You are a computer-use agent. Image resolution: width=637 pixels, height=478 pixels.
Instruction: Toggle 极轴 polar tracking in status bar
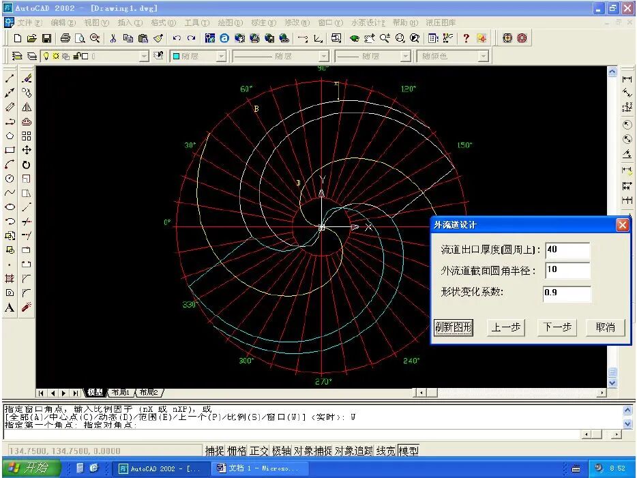coord(281,451)
